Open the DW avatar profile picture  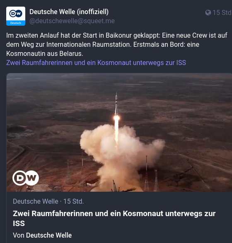(x=16, y=16)
